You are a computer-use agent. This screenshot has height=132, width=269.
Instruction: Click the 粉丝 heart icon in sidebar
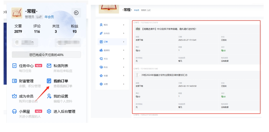point(101,67)
